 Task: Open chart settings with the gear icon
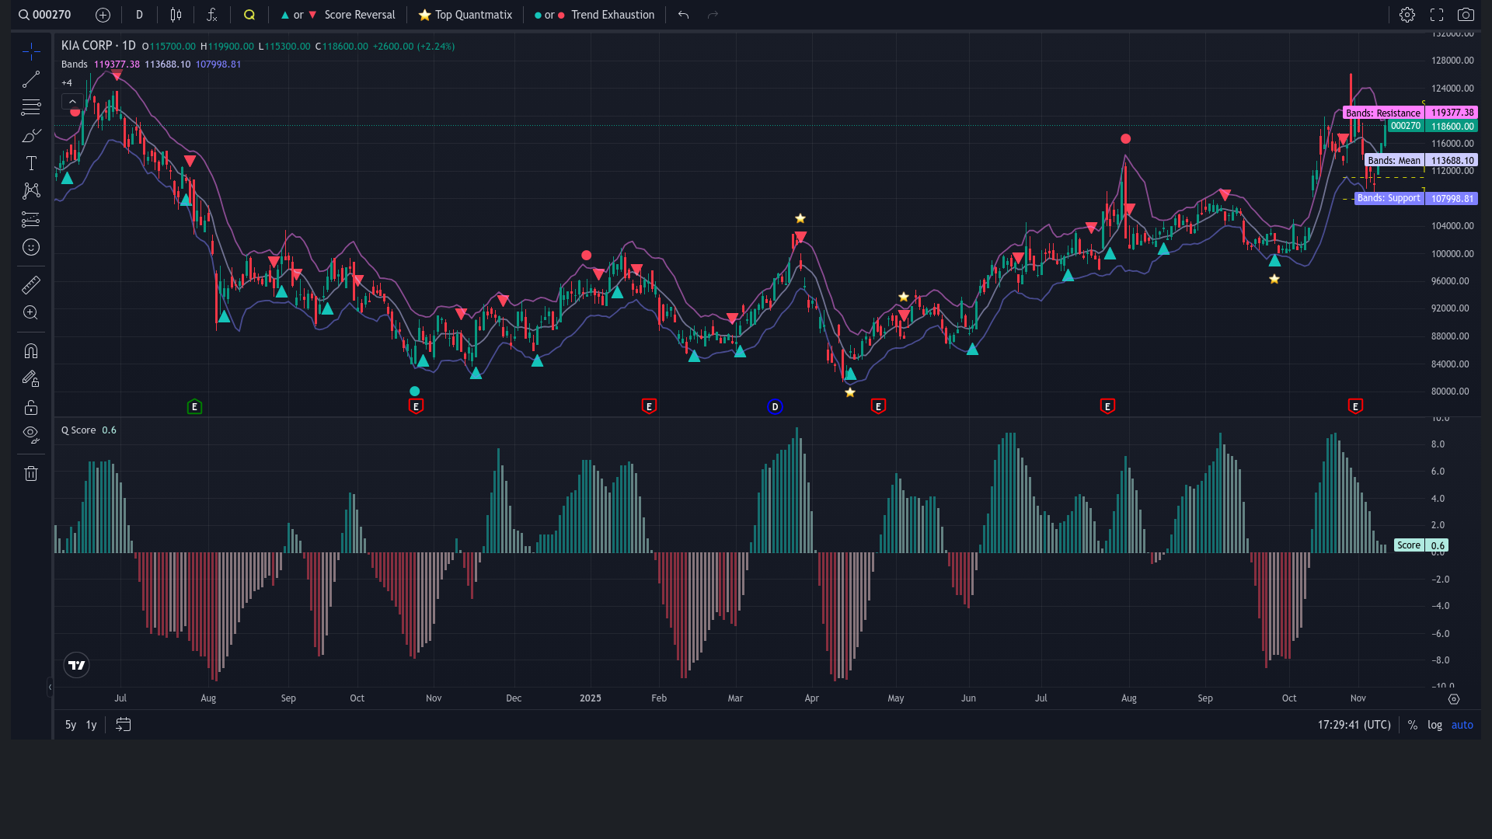(1407, 15)
